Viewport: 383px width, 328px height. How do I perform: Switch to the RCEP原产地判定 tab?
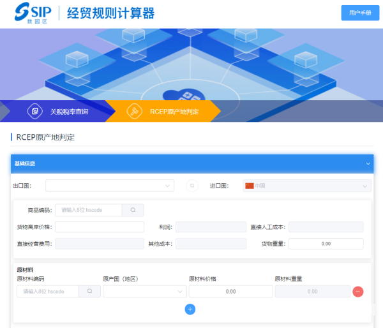174,112
